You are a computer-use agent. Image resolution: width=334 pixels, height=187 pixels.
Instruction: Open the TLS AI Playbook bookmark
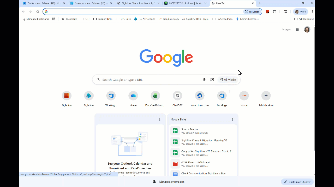pos(145,19)
